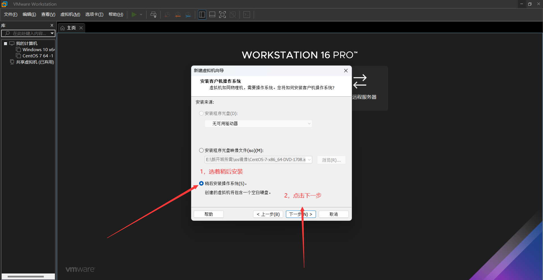Click the Send Ctrl+Alt+Del toolbar icon
Screen dimensions: 543x280
point(153,15)
